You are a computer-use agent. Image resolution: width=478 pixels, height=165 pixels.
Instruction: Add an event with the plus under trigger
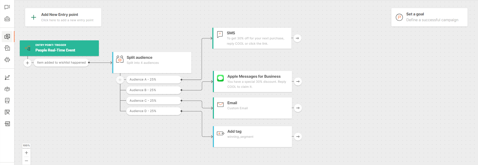(27, 63)
